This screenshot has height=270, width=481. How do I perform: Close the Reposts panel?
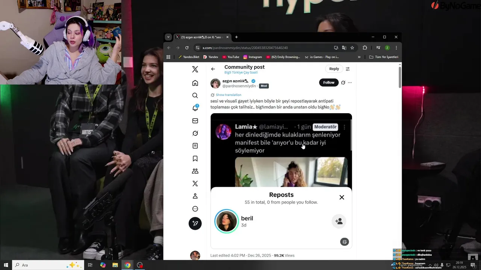342,197
